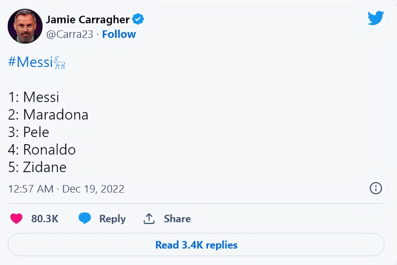Screen dimensions: 397x265
Task: Open Jamie Carragher's profile picture
Action: click(25, 26)
